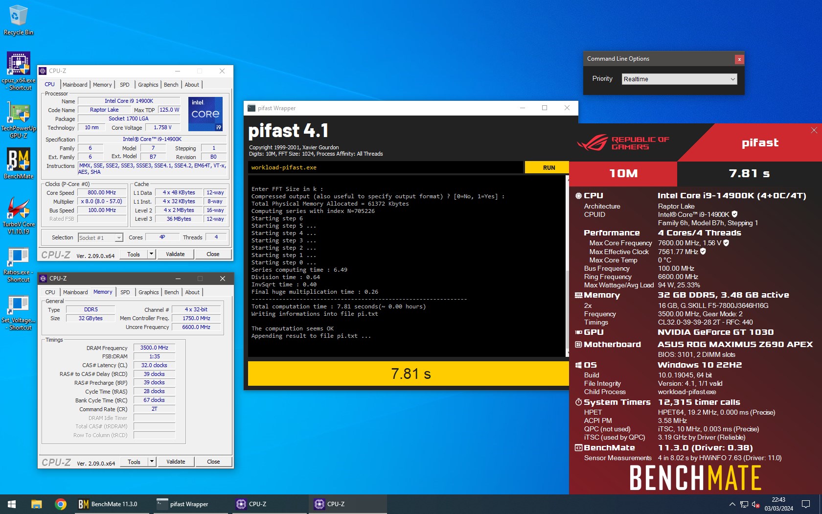
Task: Launch cpuz_x64.exe desktop shortcut
Action: tap(19, 71)
